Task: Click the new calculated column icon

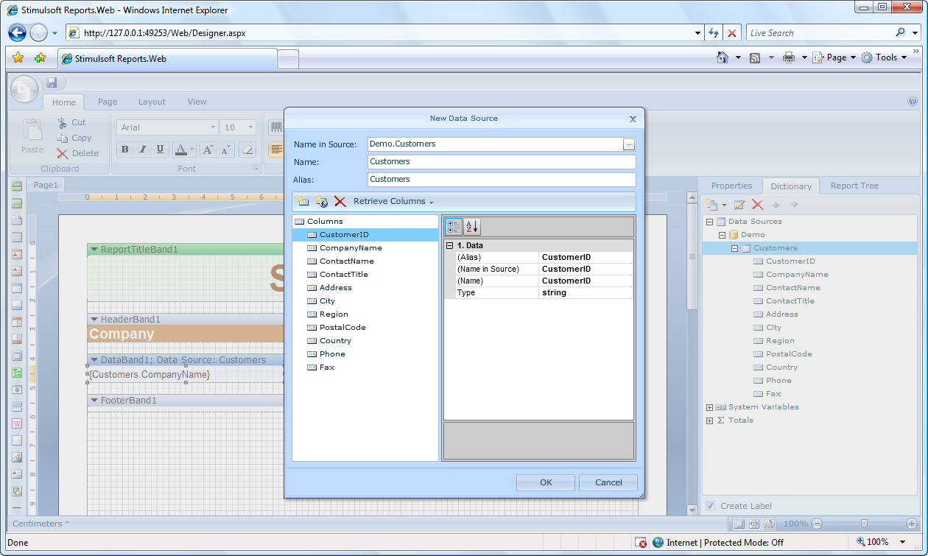Action: pyautogui.click(x=321, y=202)
